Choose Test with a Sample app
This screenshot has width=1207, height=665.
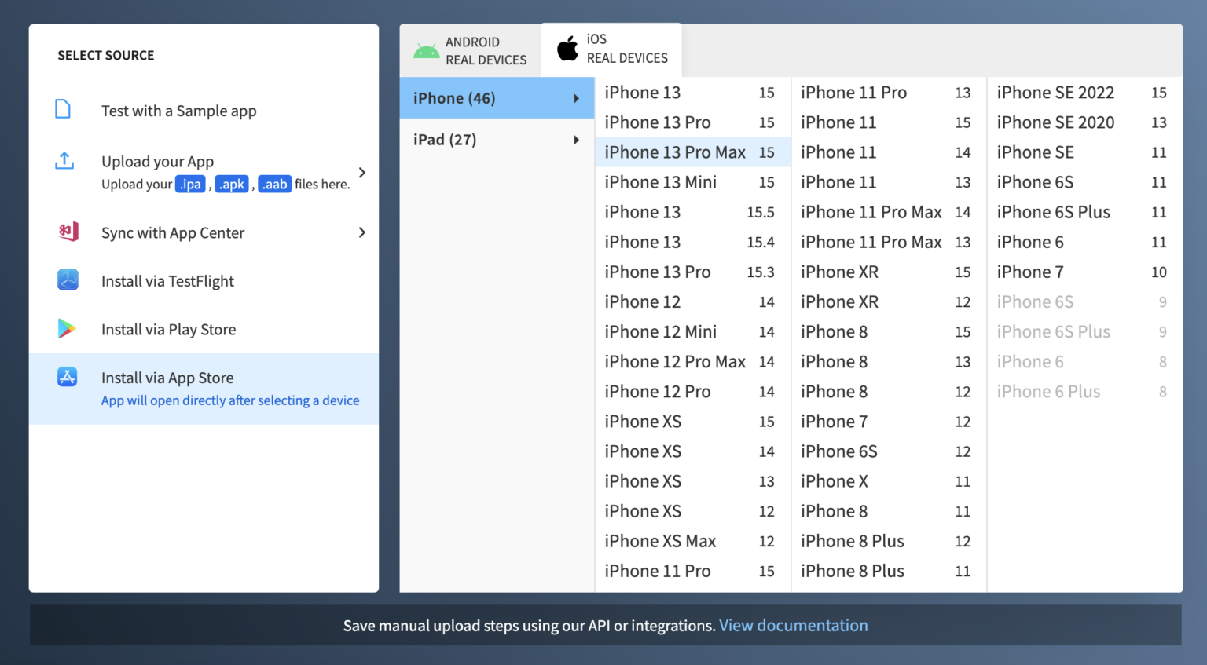coord(178,110)
